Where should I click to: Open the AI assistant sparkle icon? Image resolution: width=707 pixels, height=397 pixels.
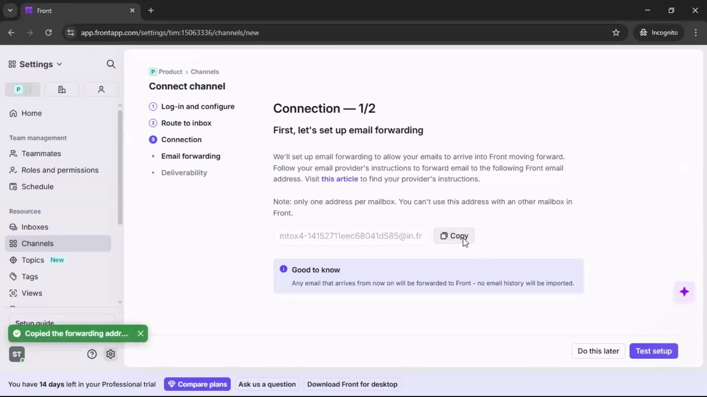click(685, 292)
